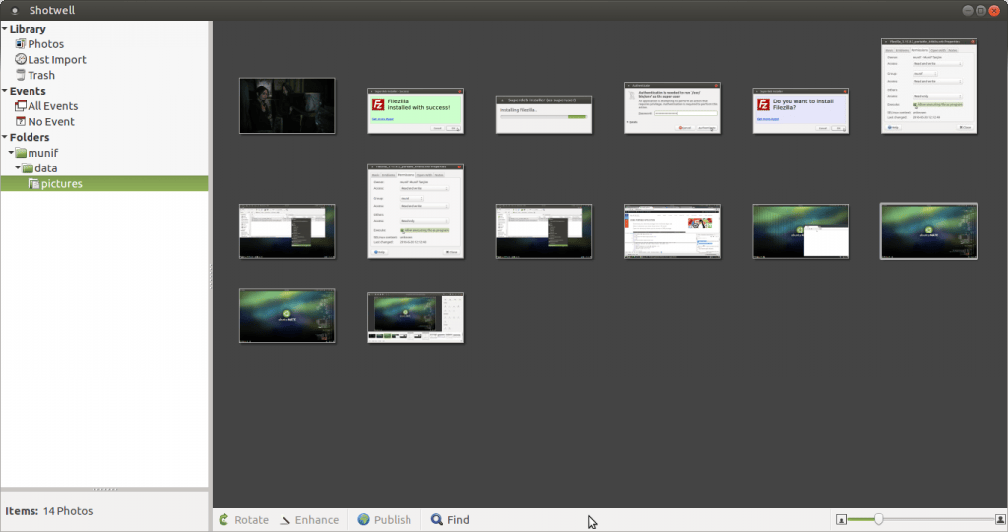Collapse the Events section
Image resolution: width=1008 pixels, height=532 pixels.
pos(5,92)
